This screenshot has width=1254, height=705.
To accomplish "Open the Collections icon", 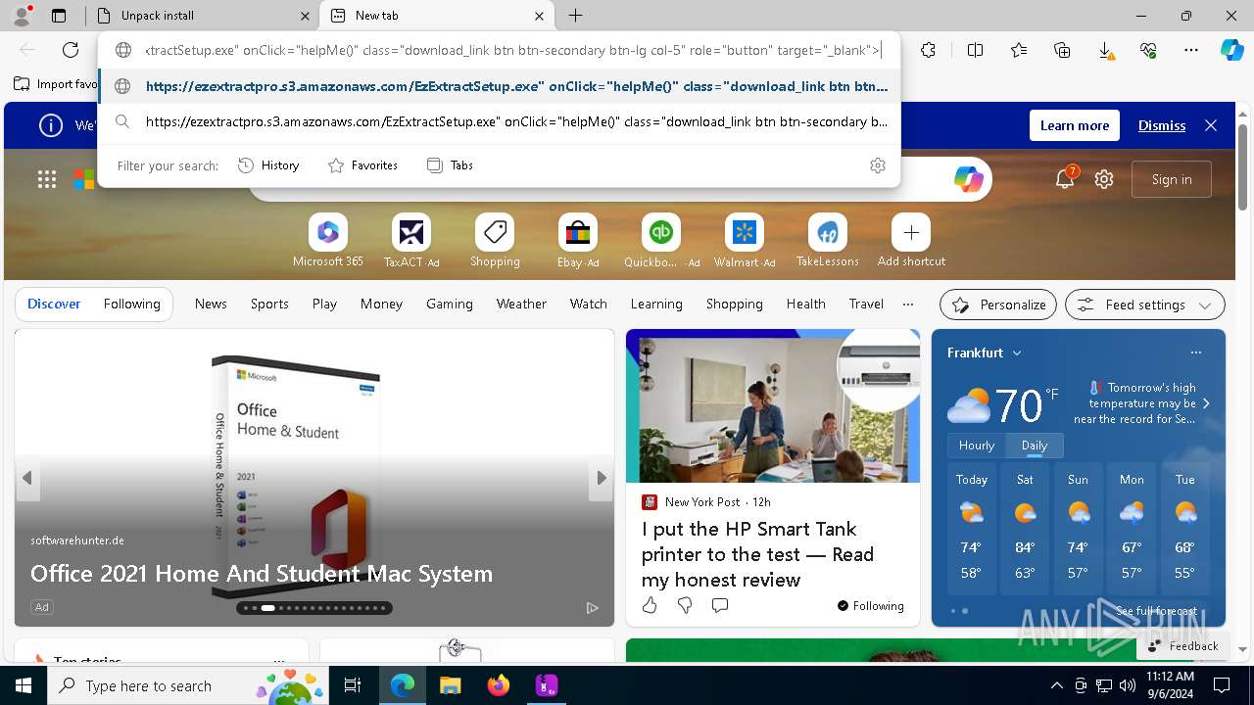I will [1062, 50].
